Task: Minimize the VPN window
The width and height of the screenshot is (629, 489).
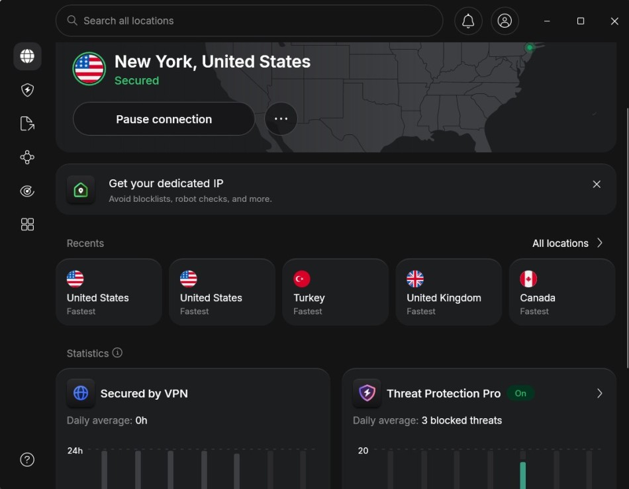Action: pyautogui.click(x=547, y=21)
